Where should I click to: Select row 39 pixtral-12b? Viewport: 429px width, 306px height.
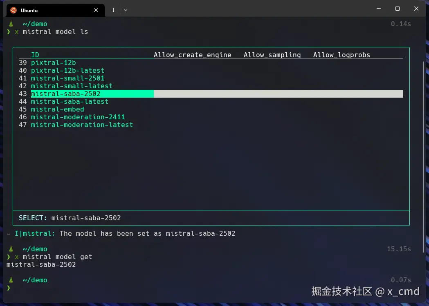(211, 63)
